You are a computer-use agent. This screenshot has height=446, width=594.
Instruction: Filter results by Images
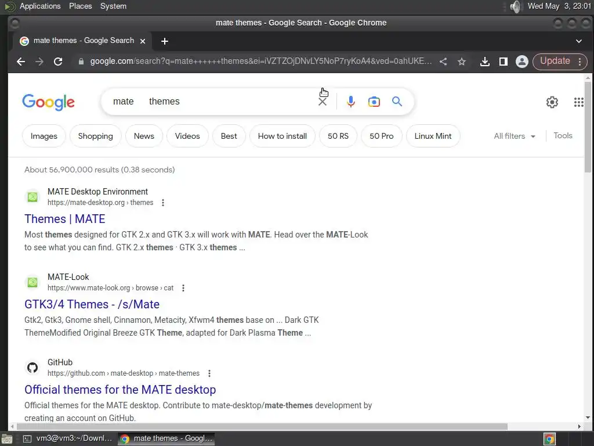[x=44, y=136]
